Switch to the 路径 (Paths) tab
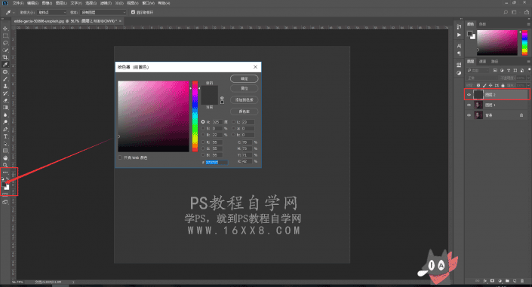The height and width of the screenshot is (287, 532). (x=495, y=61)
